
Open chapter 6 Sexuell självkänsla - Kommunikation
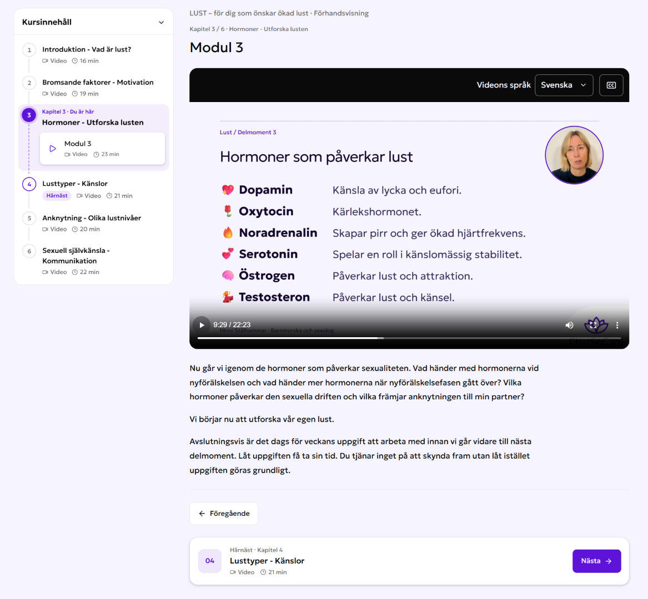tap(76, 256)
